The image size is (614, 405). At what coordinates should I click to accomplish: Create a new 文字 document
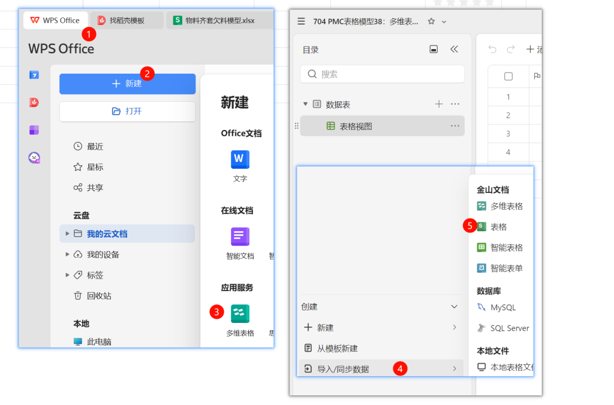240,166
